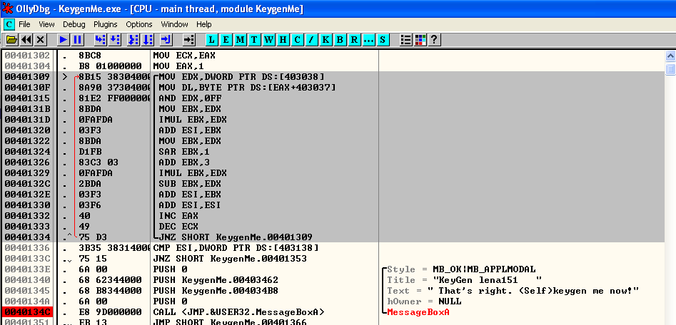Select address 00401302 row
The width and height of the screenshot is (676, 325).
click(26, 56)
